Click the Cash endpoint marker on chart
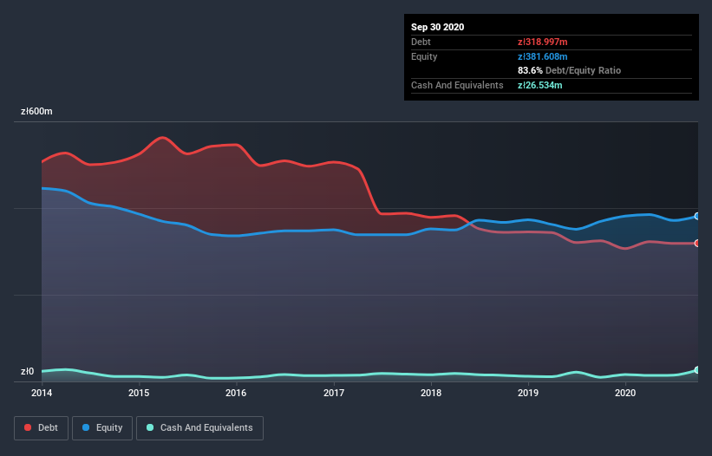 (x=697, y=370)
